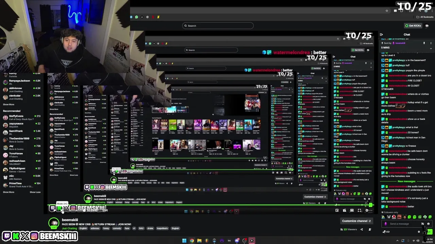Open the chat identity badge in message box
Image resolution: width=435 pixels, height=244 pixels.
click(386, 224)
